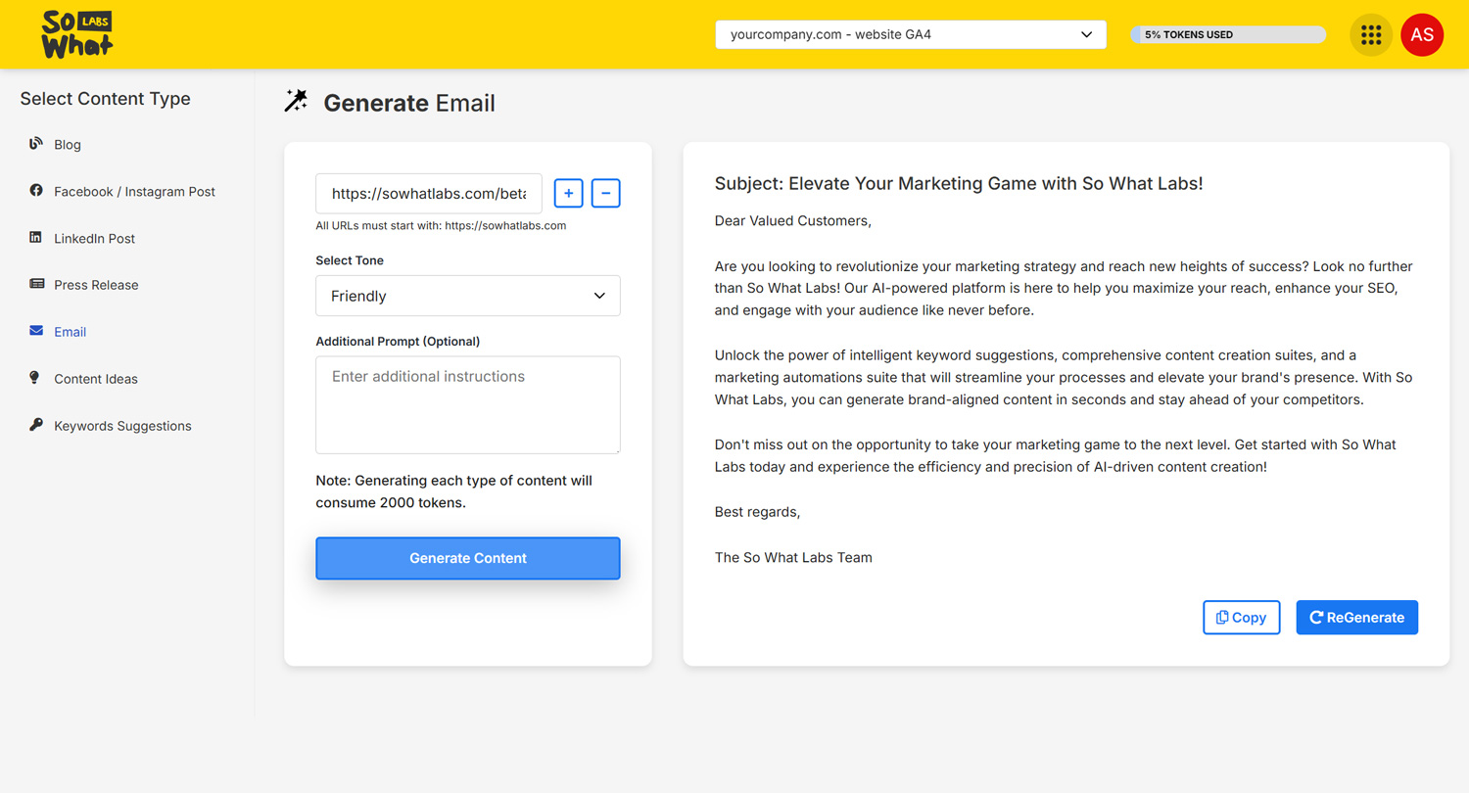Viewport: 1469px width, 793px height.
Task: Open the apps grid menu icon
Action: pos(1371,35)
